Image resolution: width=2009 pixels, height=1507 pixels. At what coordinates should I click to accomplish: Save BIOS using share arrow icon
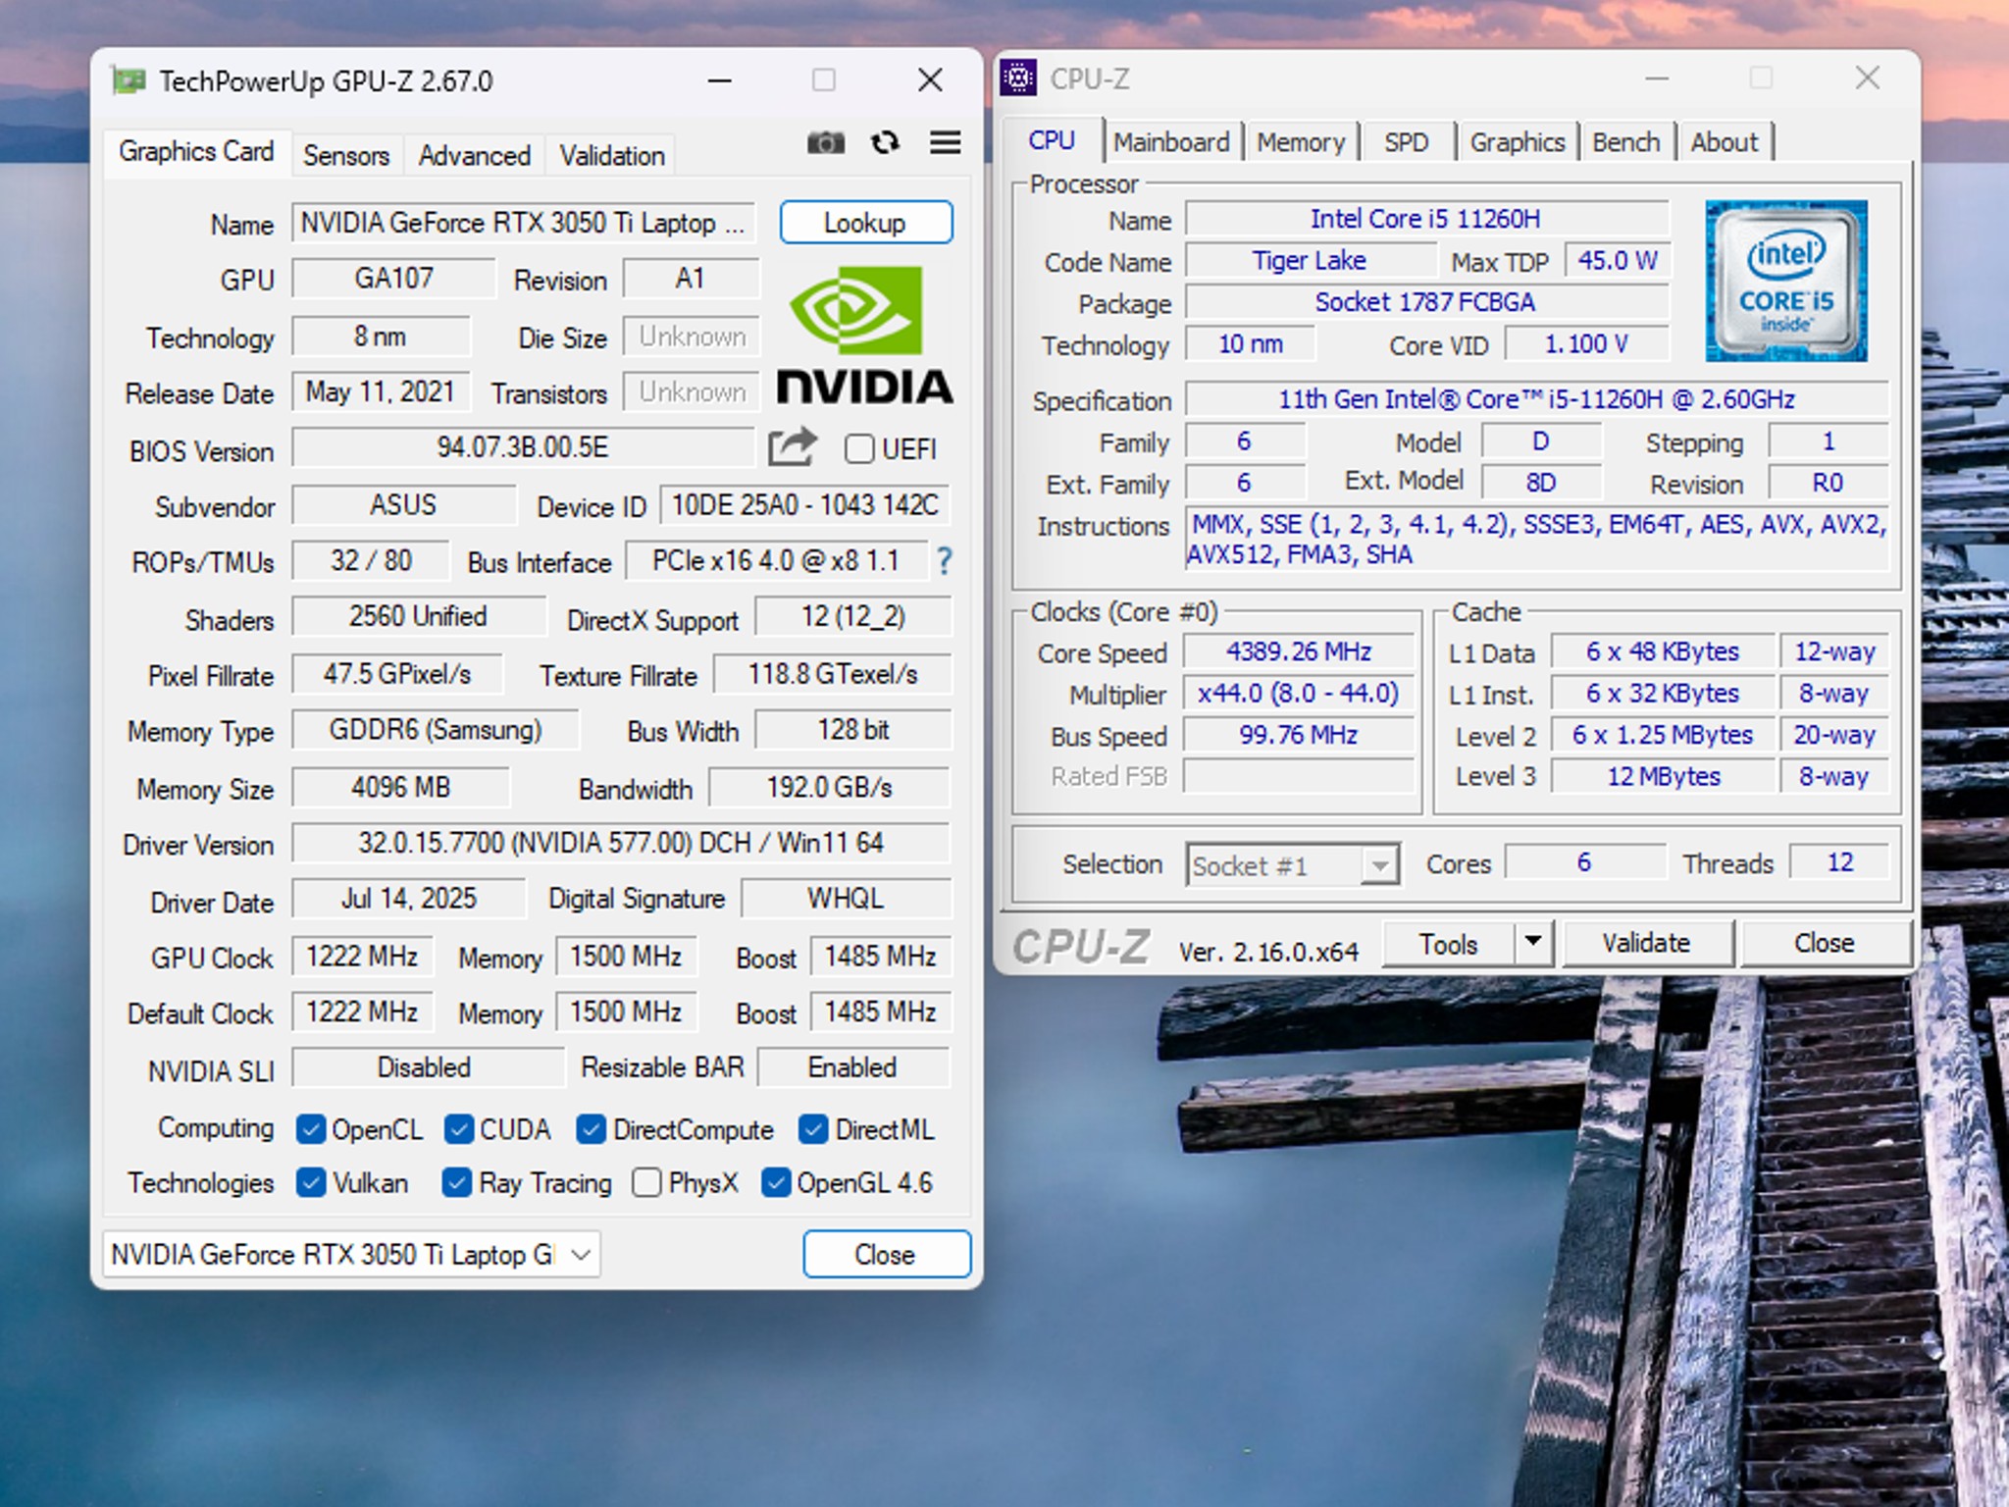[x=792, y=447]
